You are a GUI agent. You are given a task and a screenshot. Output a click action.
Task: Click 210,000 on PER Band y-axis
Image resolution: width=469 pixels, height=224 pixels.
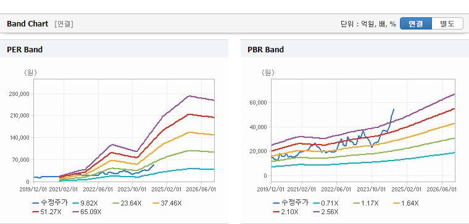pos(20,116)
